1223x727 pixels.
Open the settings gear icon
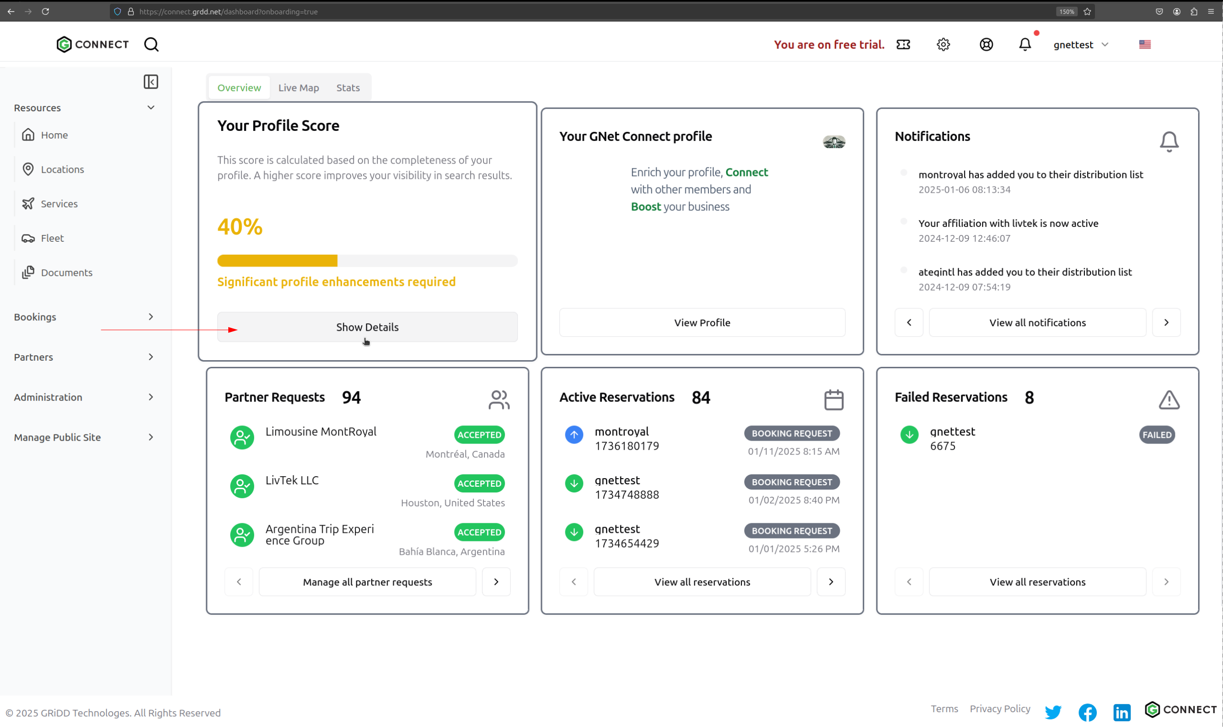pyautogui.click(x=943, y=45)
